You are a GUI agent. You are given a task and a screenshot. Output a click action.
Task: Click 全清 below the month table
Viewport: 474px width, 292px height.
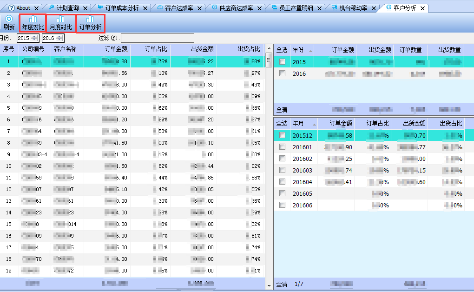click(282, 284)
